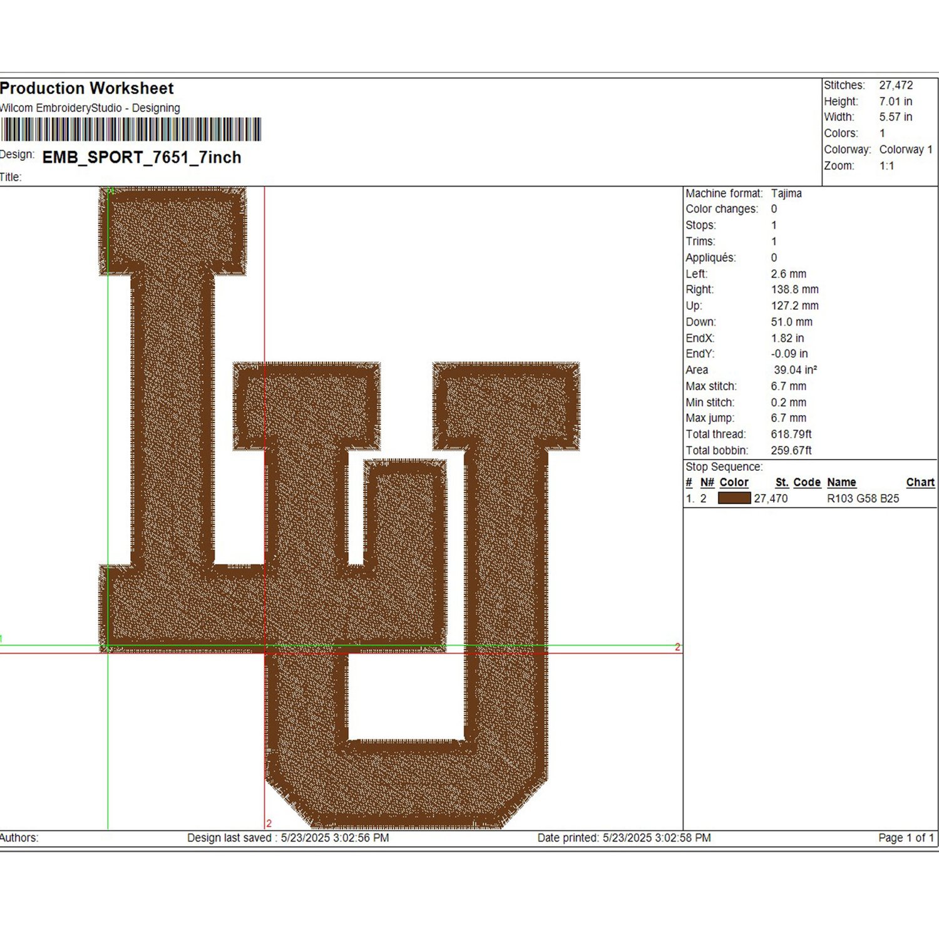Select the up extent '127.2 mm'
This screenshot has height=936, width=939.
coord(795,306)
